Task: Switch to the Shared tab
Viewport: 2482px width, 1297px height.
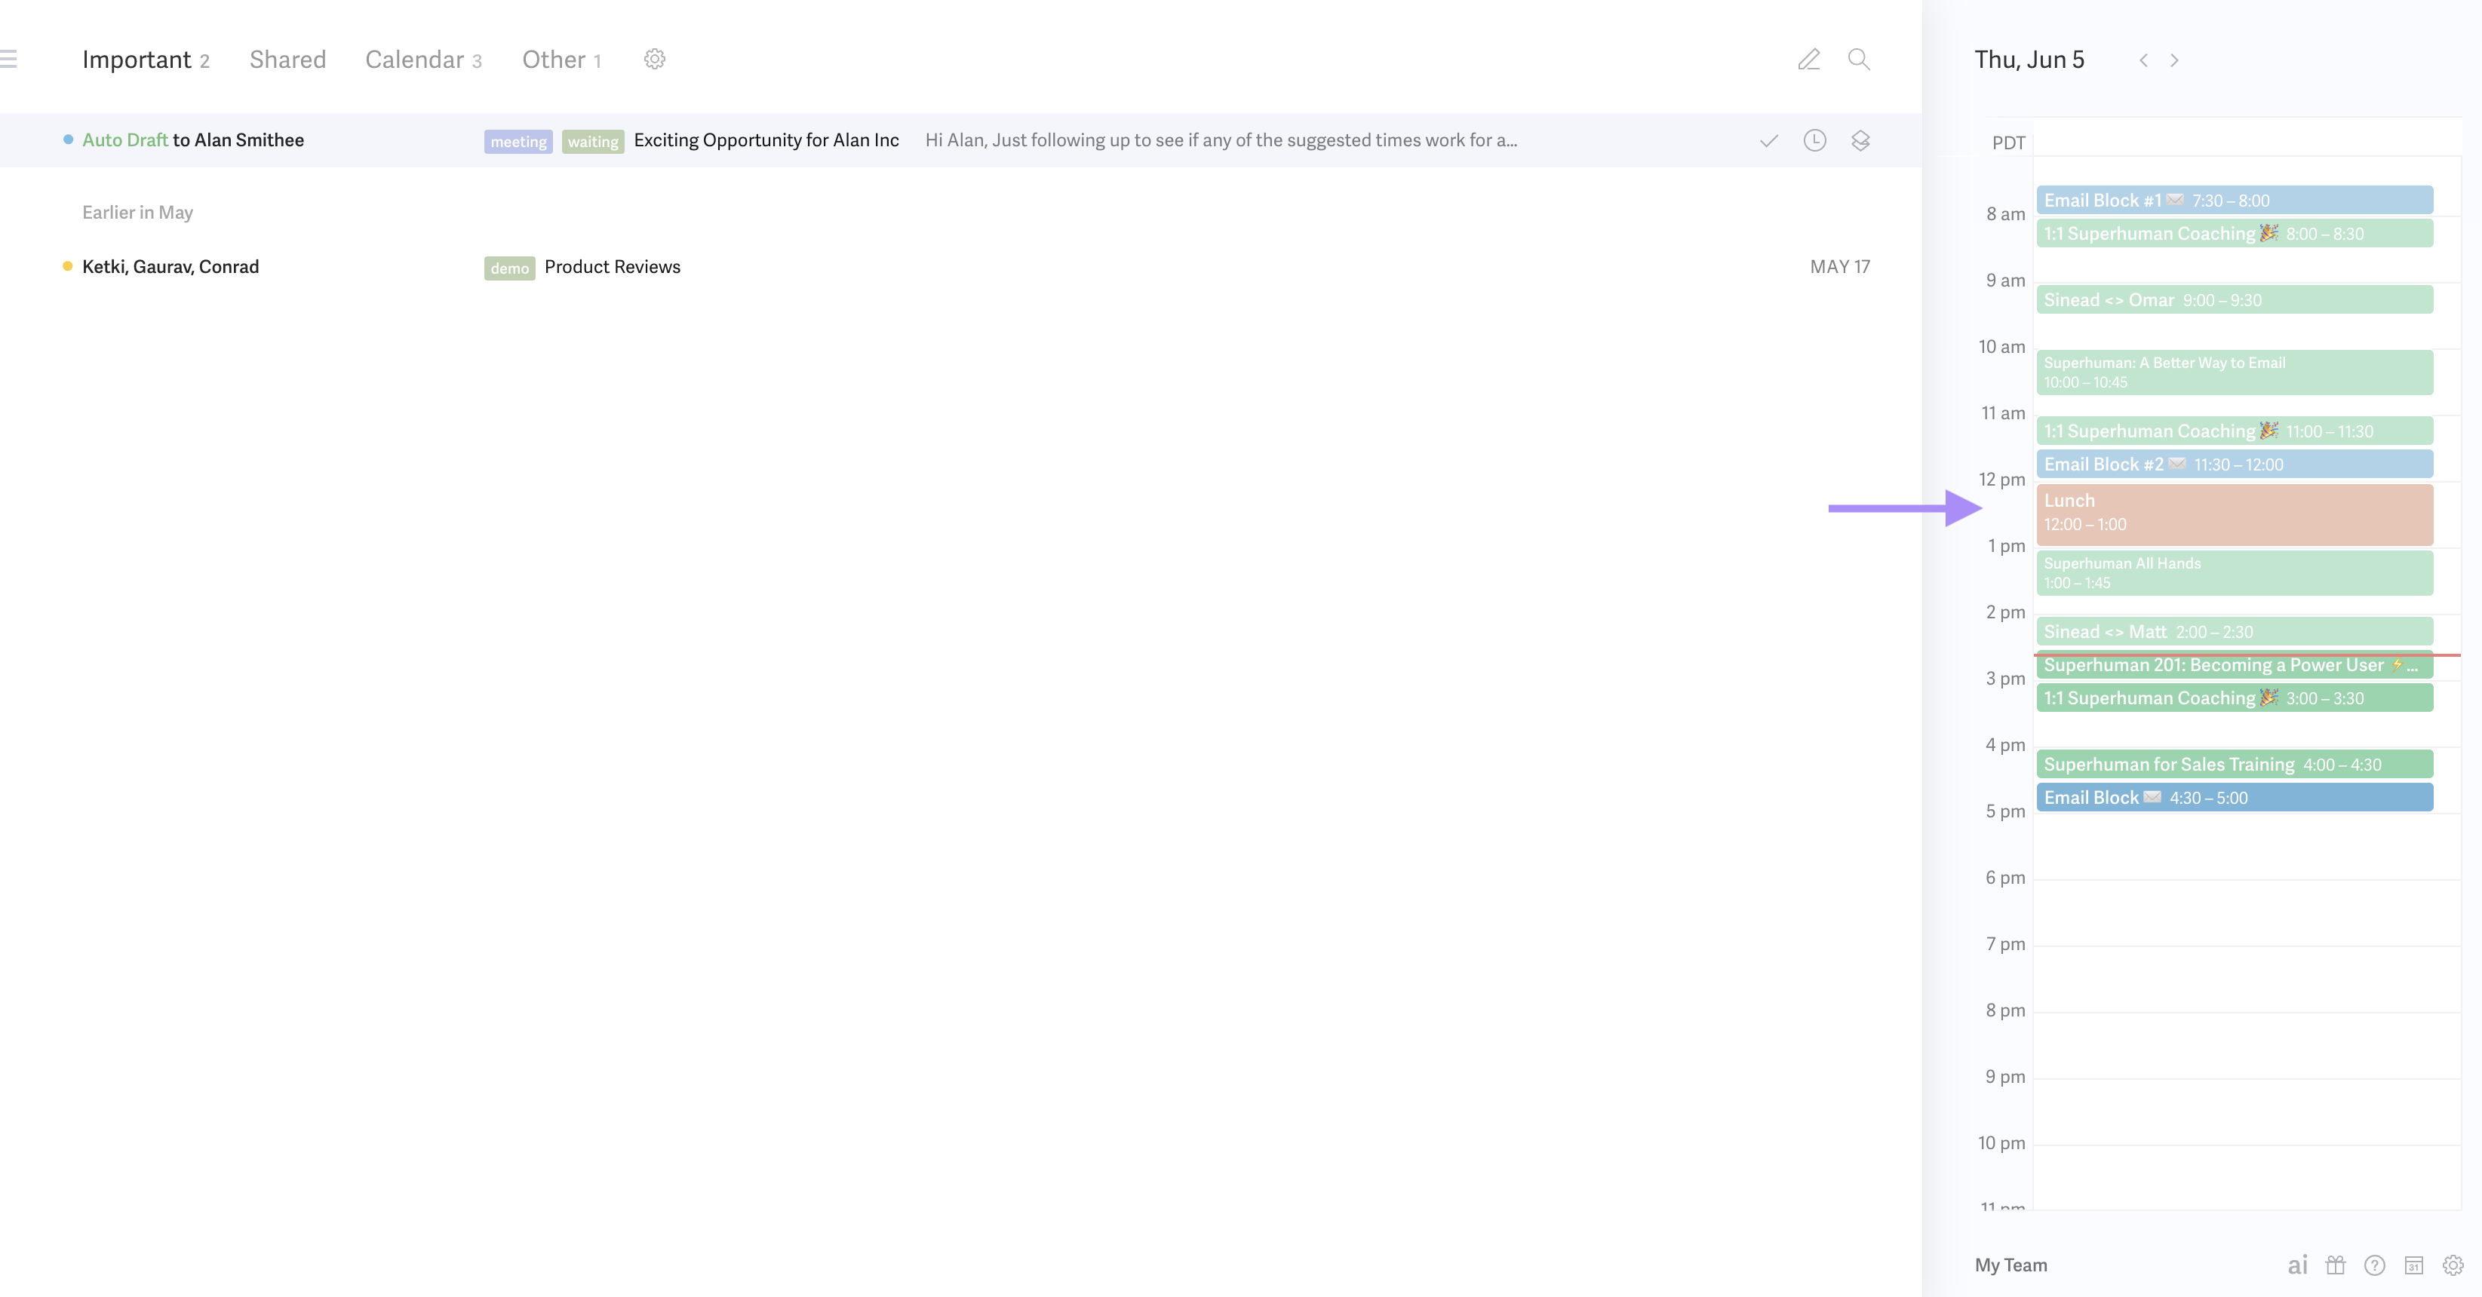Action: (x=287, y=60)
